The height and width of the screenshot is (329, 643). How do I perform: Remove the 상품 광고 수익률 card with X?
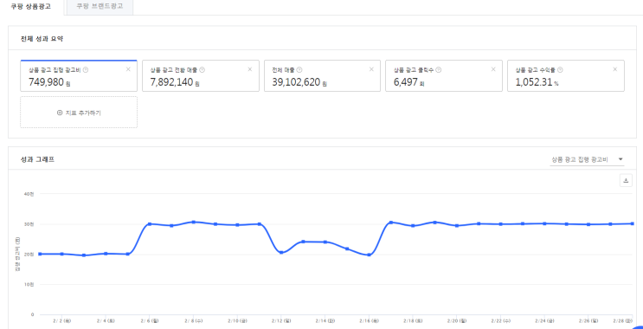coord(615,69)
